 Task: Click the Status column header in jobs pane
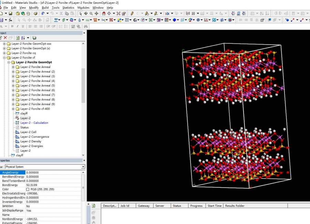177,206
